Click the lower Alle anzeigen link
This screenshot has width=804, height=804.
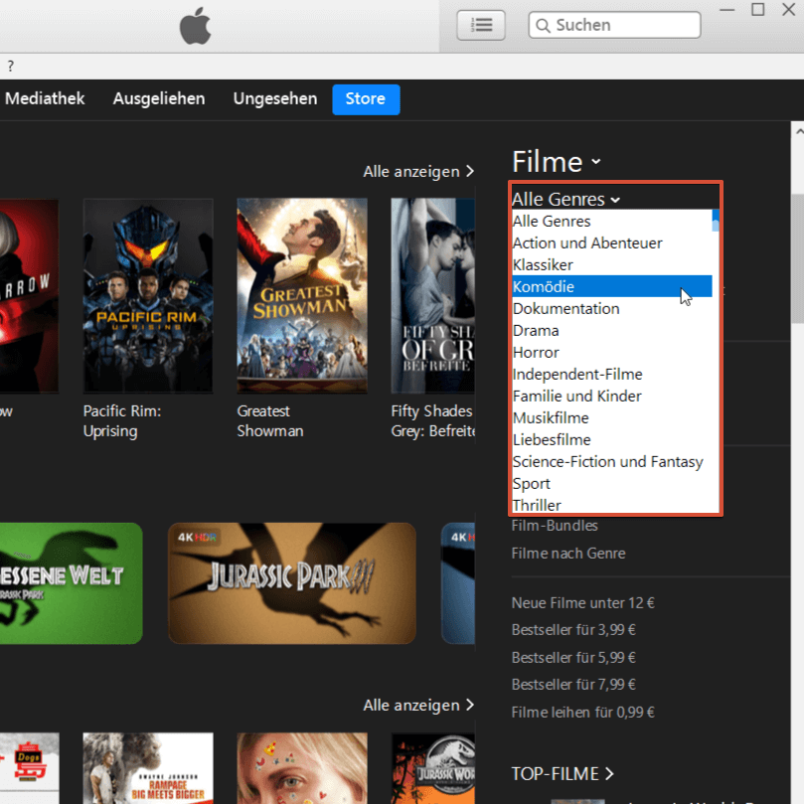pyautogui.click(x=418, y=705)
